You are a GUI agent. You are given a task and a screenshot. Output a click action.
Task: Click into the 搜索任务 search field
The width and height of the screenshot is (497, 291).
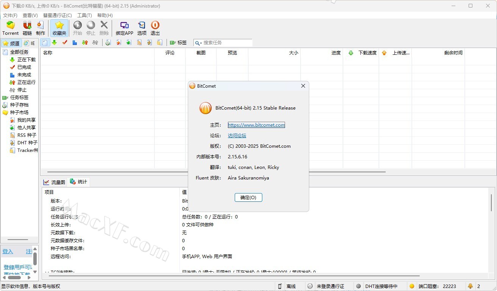[x=227, y=43]
